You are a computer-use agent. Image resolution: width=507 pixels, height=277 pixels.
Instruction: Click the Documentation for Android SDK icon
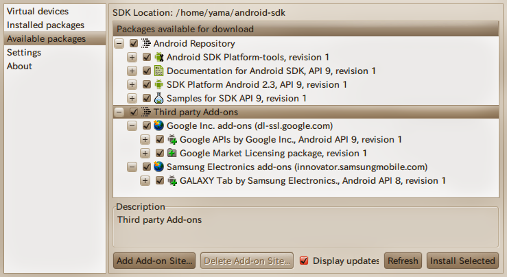pos(158,71)
